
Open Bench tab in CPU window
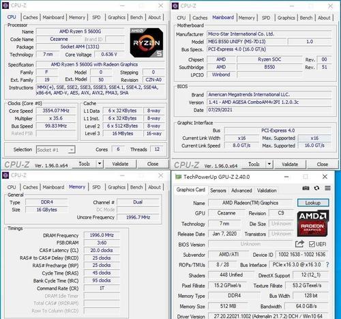pos(136,17)
